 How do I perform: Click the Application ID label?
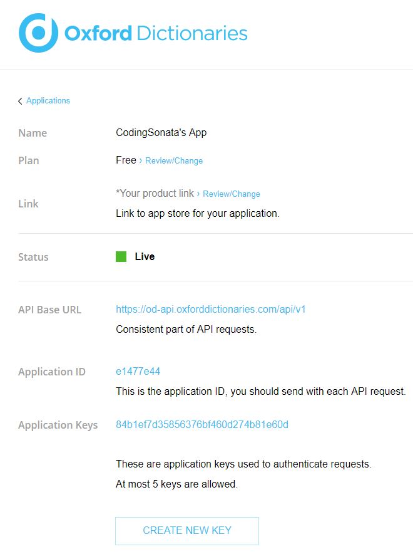(51, 372)
